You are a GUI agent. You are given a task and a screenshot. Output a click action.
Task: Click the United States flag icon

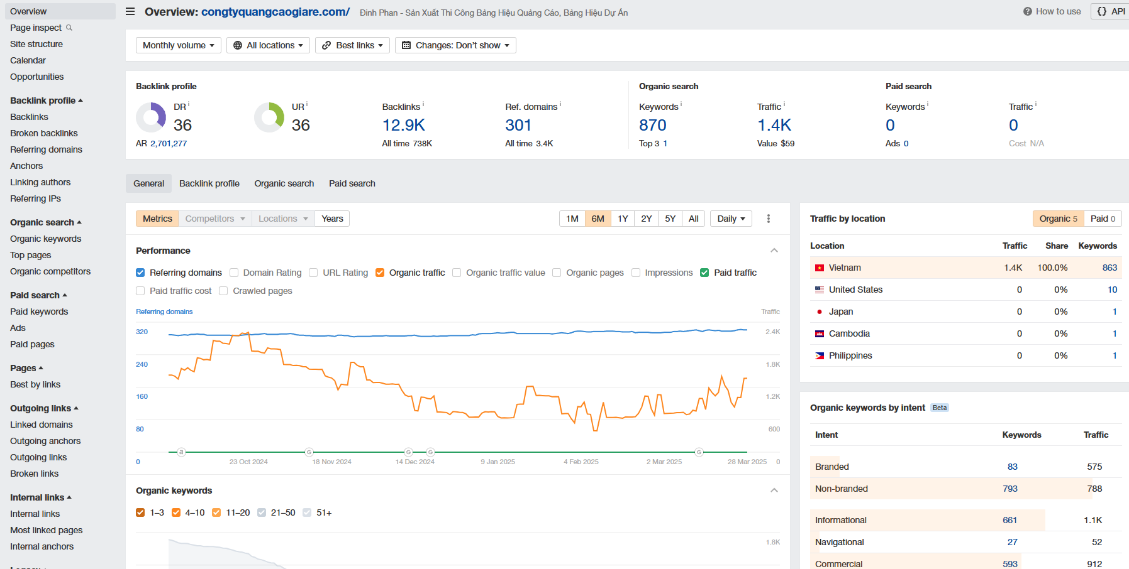[x=820, y=290]
